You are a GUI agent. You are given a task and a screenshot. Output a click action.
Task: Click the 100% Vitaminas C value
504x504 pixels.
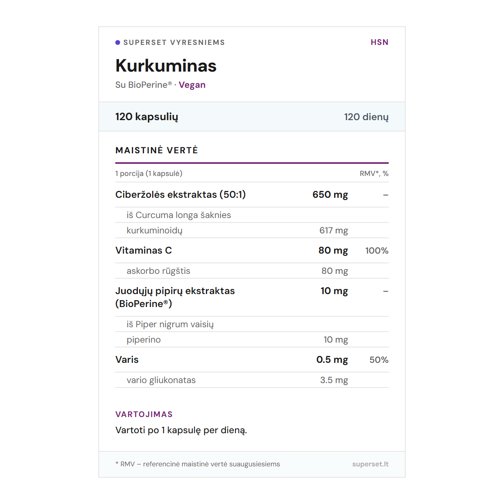[x=377, y=251]
